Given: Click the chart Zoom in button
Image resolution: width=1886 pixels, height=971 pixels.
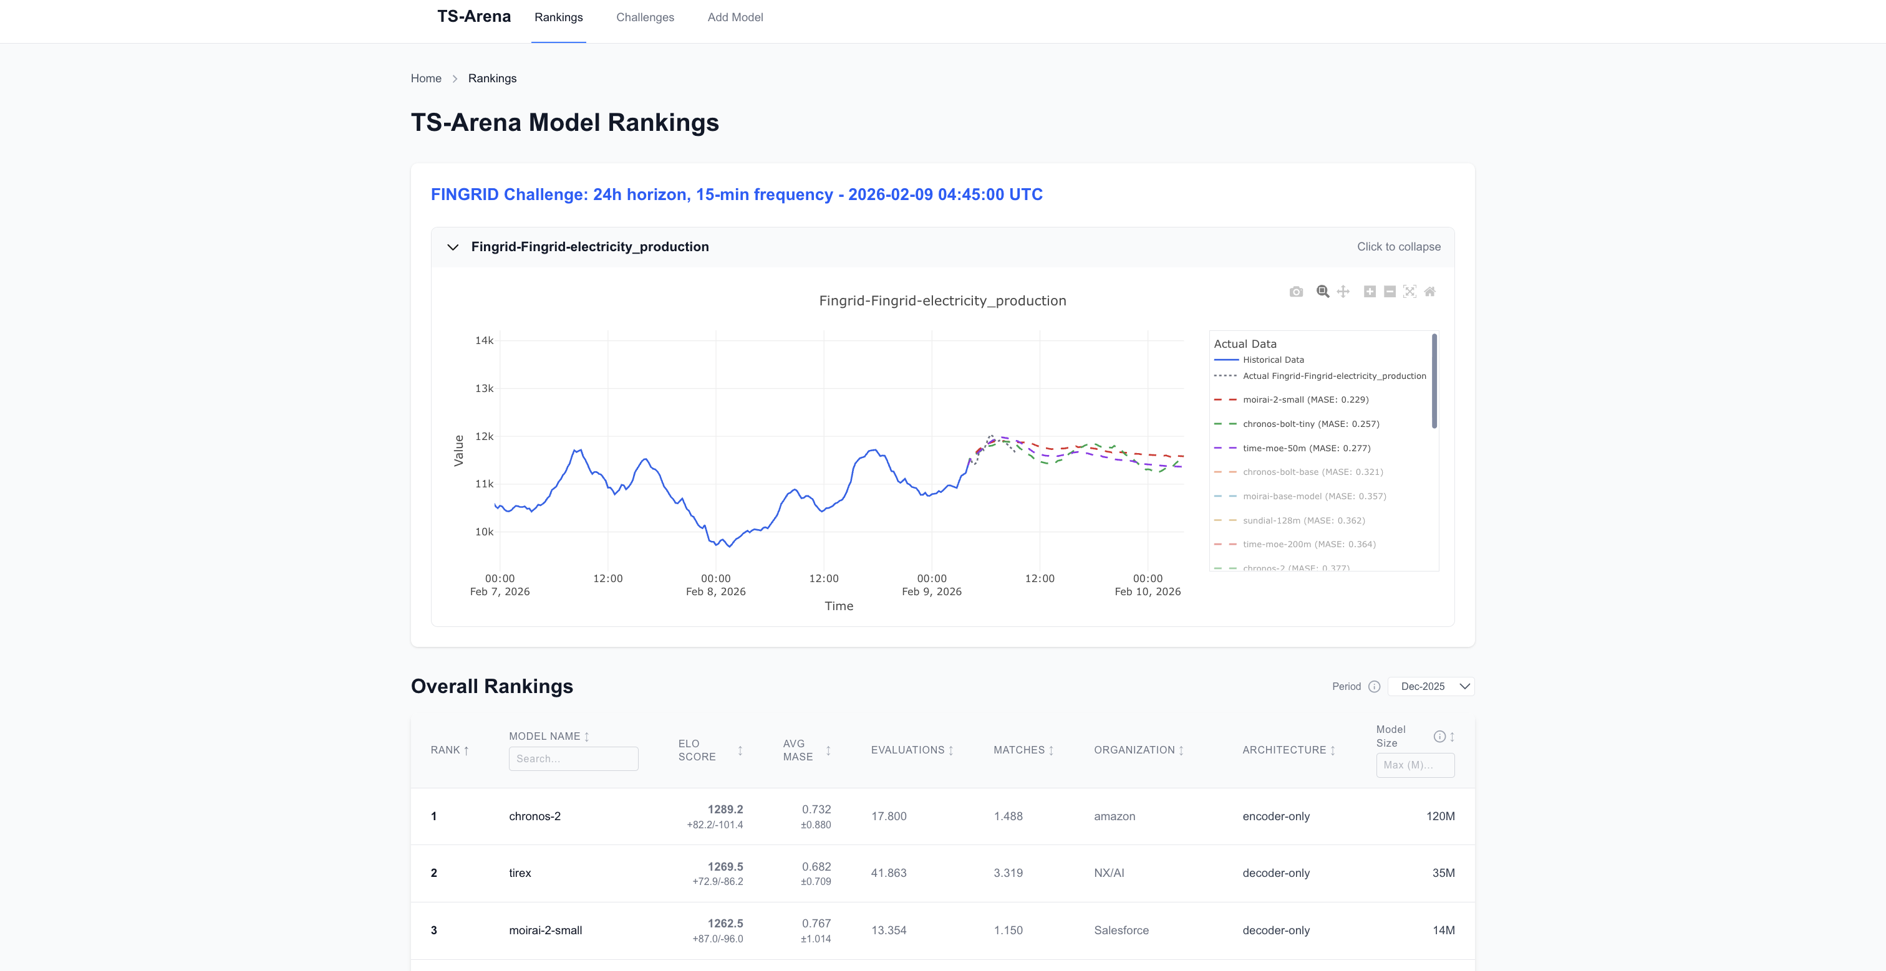Looking at the screenshot, I should pyautogui.click(x=1369, y=292).
